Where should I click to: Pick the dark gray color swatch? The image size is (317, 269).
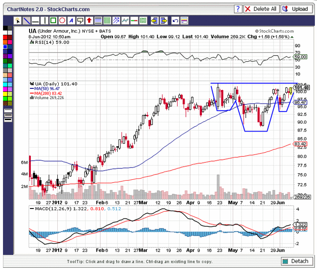click(10, 28)
